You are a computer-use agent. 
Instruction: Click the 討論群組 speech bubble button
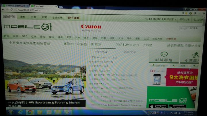(x=164, y=57)
